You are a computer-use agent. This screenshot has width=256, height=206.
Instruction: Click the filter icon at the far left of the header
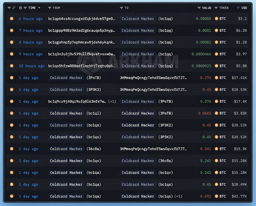pyautogui.click(x=9, y=8)
